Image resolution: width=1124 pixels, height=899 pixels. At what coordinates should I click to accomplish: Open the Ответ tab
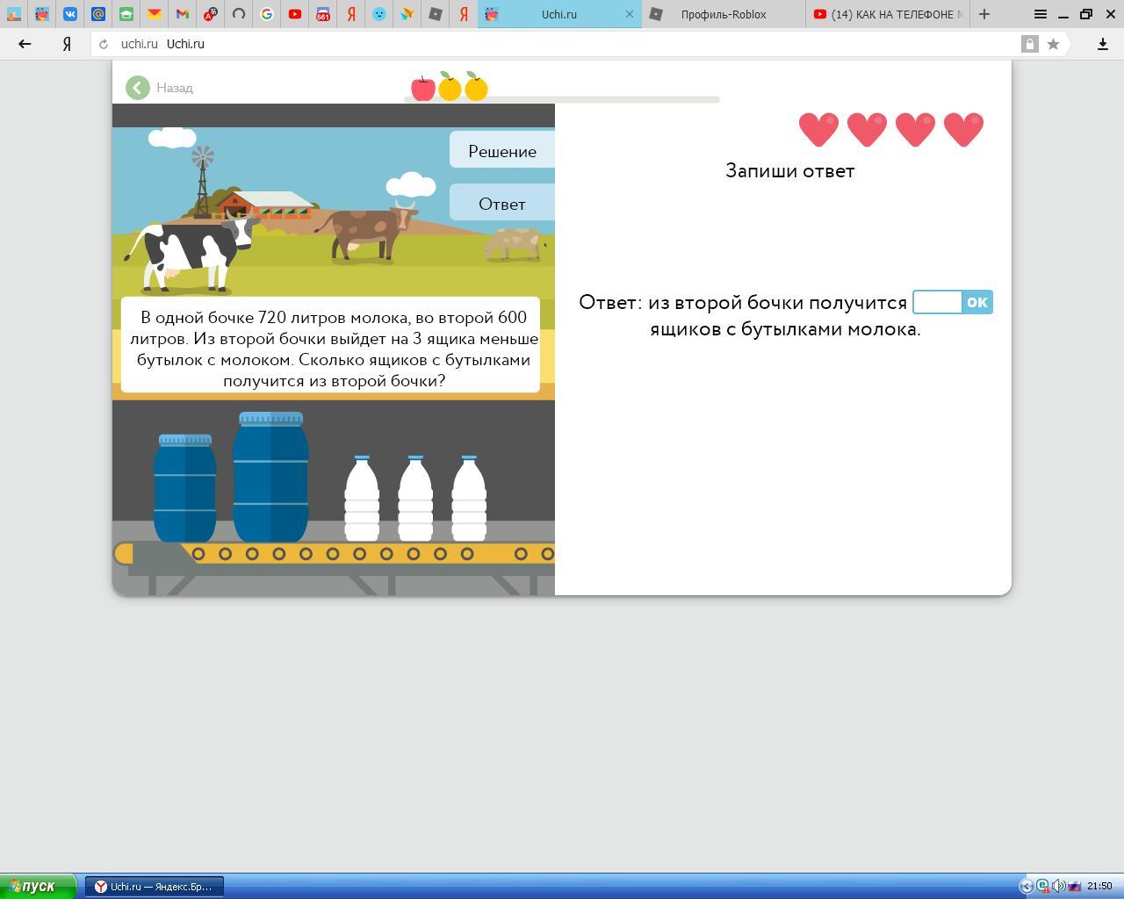click(502, 204)
